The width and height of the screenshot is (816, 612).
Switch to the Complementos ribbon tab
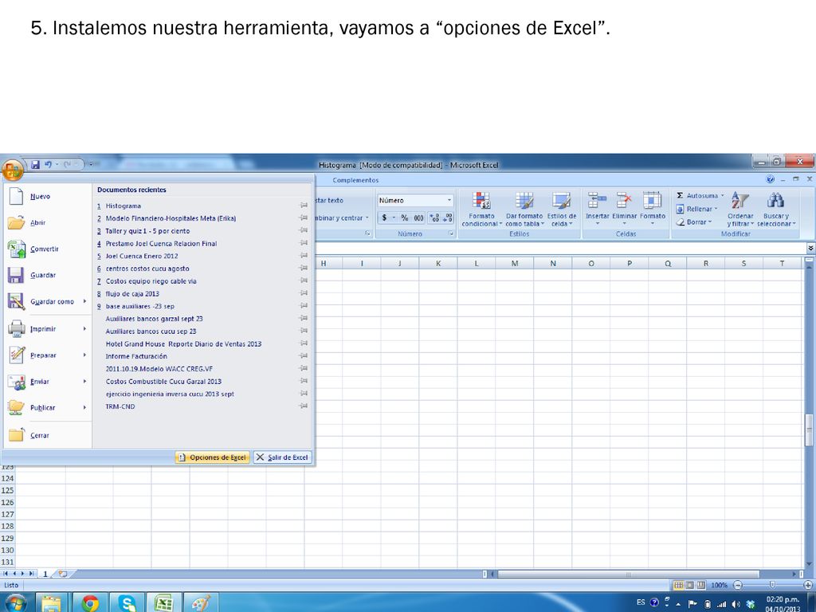pos(355,180)
